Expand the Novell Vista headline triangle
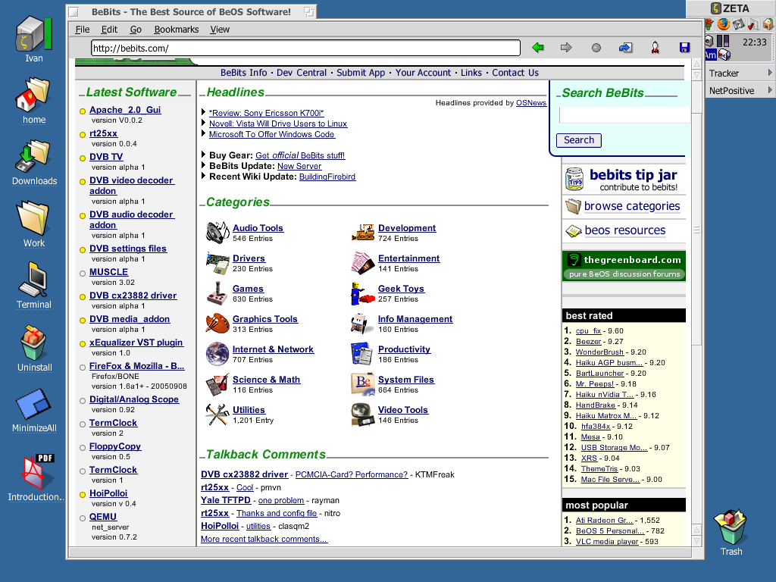 click(203, 123)
